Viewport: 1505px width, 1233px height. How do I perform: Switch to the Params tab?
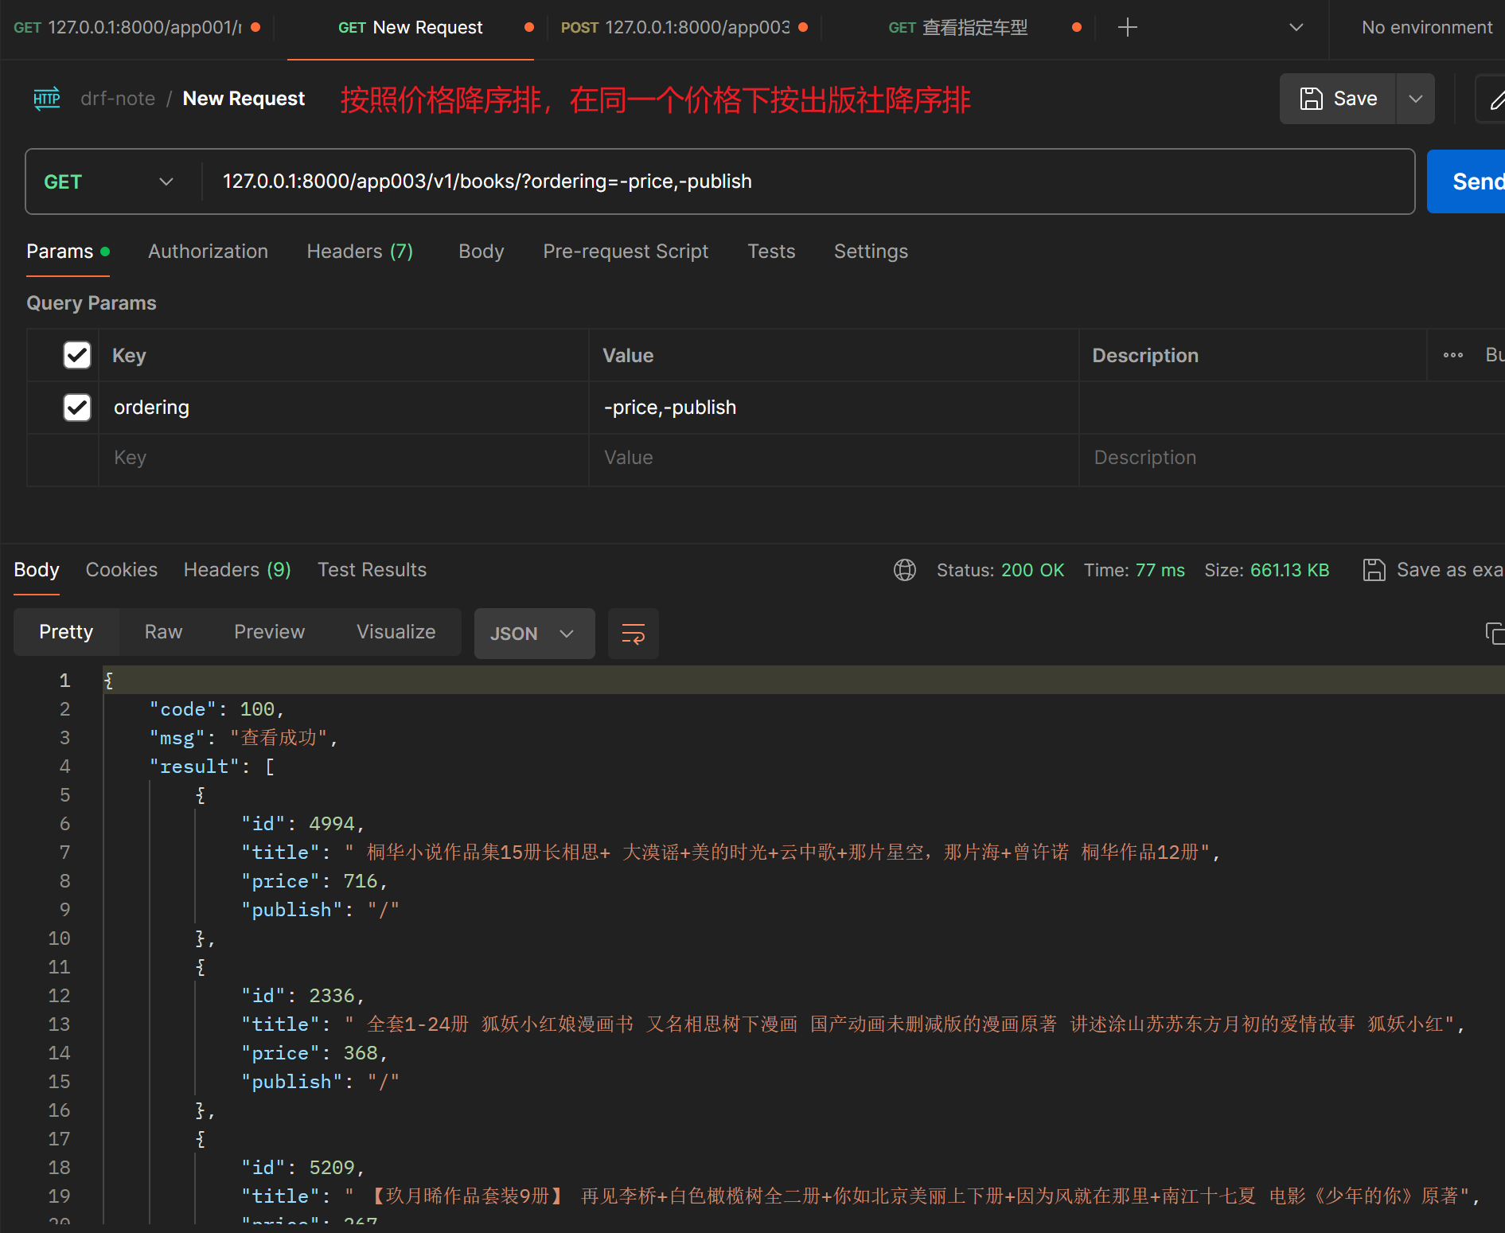[68, 252]
